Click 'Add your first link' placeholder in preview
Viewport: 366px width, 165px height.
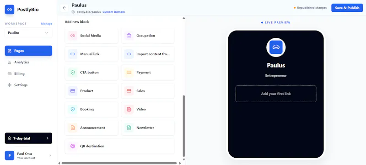pos(276,93)
